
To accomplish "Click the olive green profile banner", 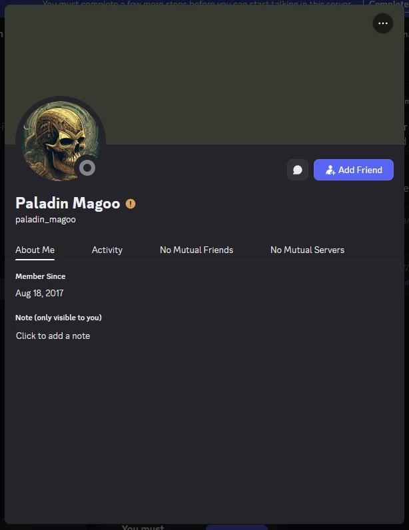I will pos(204,75).
